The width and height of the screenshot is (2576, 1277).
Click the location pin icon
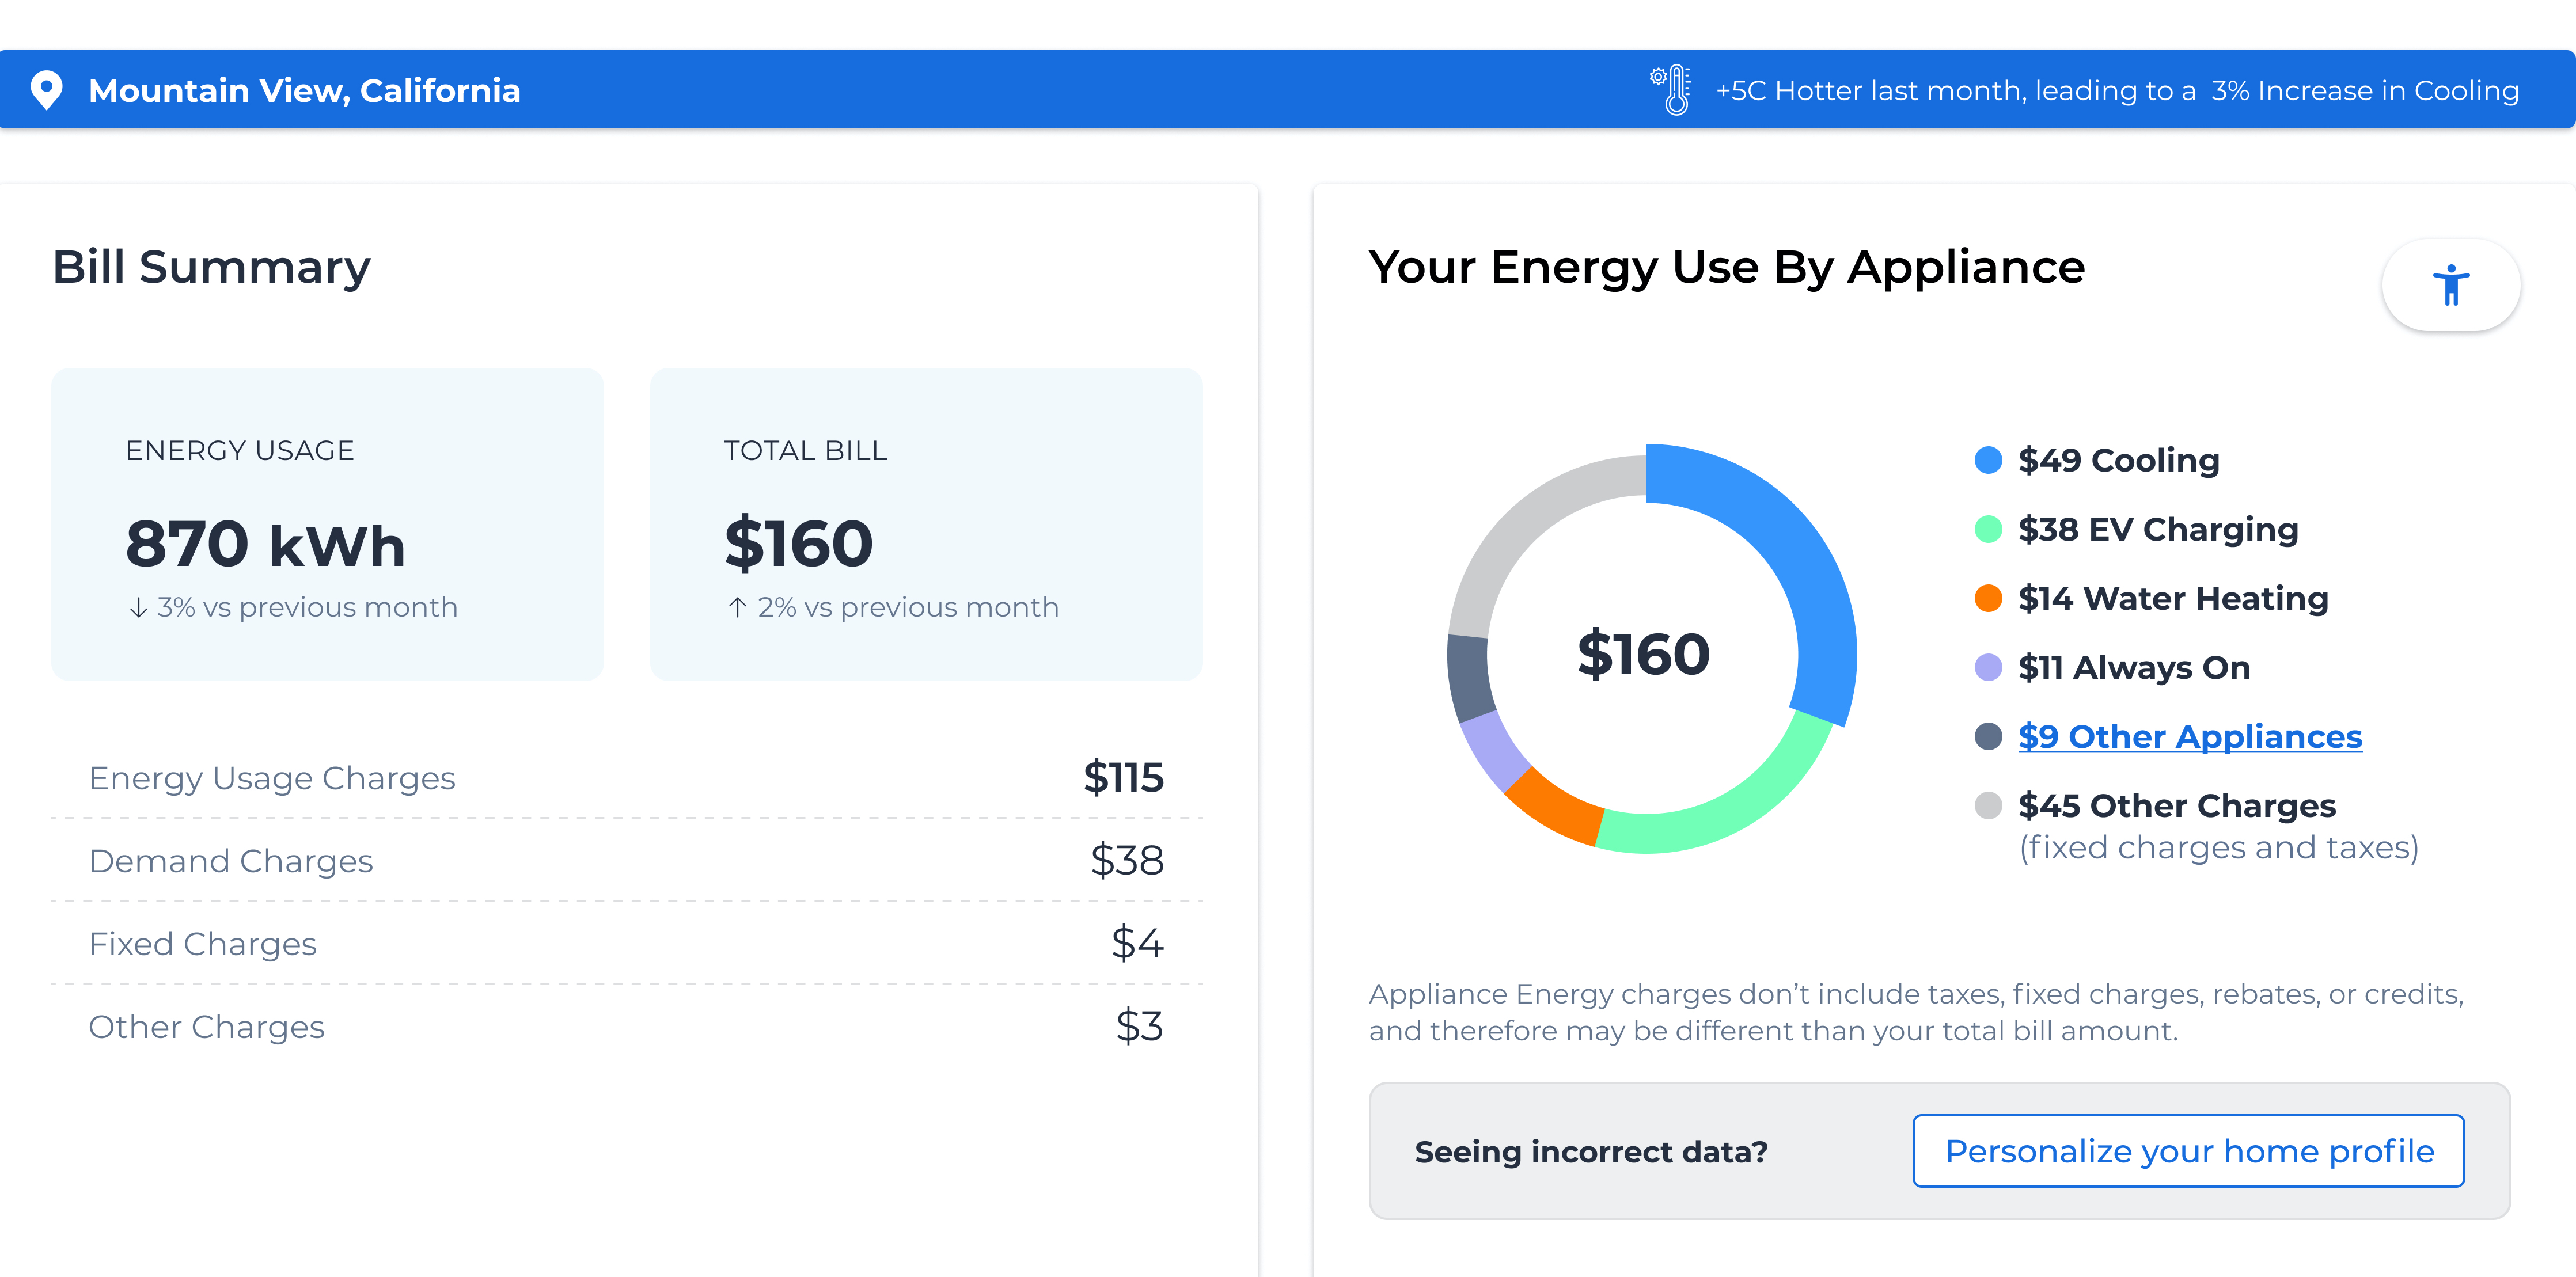pyautogui.click(x=46, y=90)
